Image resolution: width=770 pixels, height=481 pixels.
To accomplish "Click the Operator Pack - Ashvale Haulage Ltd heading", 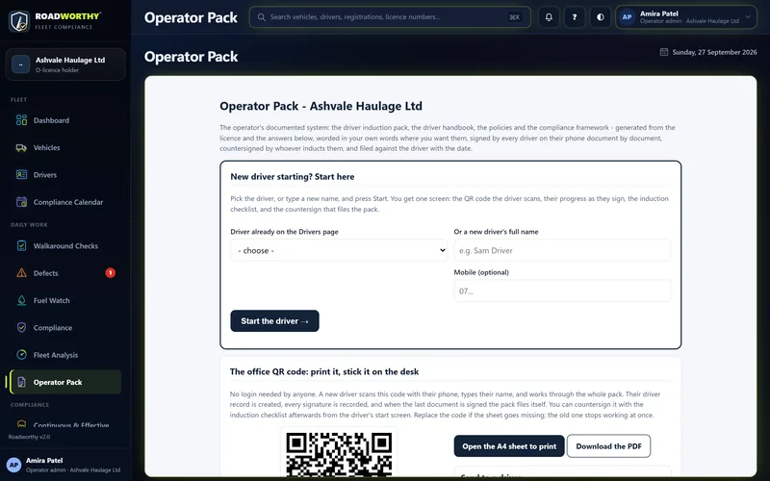I will point(321,106).
